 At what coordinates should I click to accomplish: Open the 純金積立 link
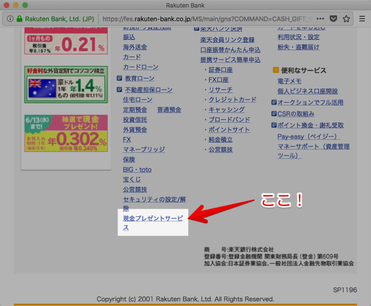[x=220, y=140]
